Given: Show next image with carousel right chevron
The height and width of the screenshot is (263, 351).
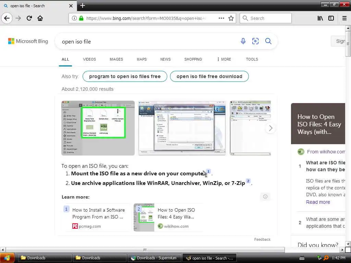Looking at the screenshot, I should click(270, 128).
